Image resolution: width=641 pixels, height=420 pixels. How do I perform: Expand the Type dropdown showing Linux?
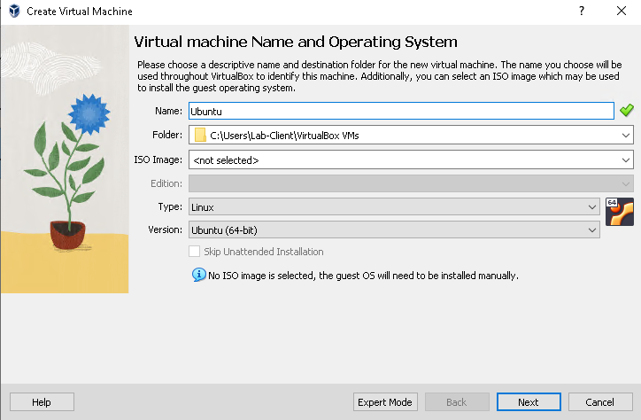[394, 207]
